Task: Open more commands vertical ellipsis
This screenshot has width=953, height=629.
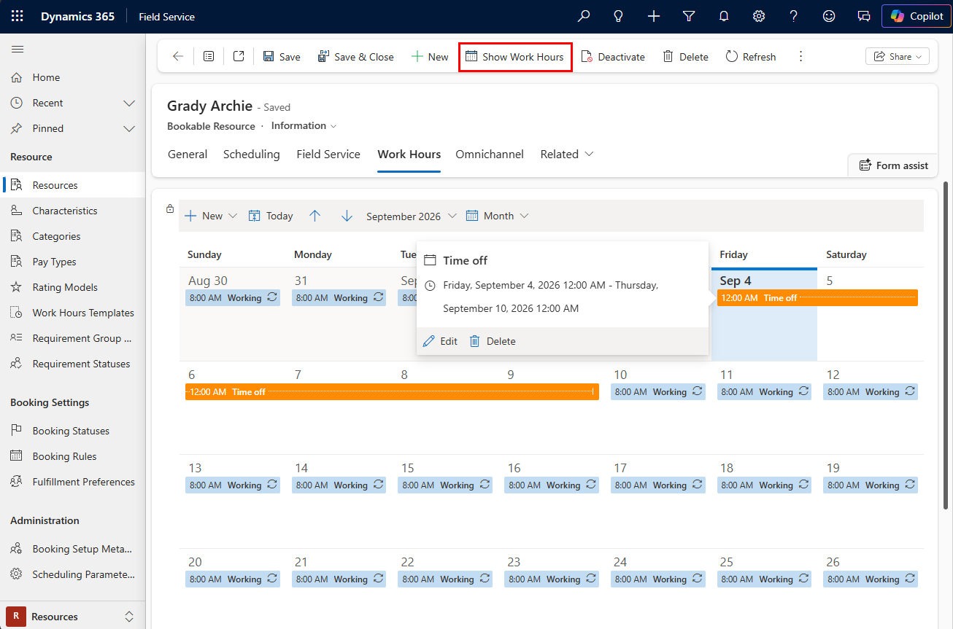Action: [800, 56]
